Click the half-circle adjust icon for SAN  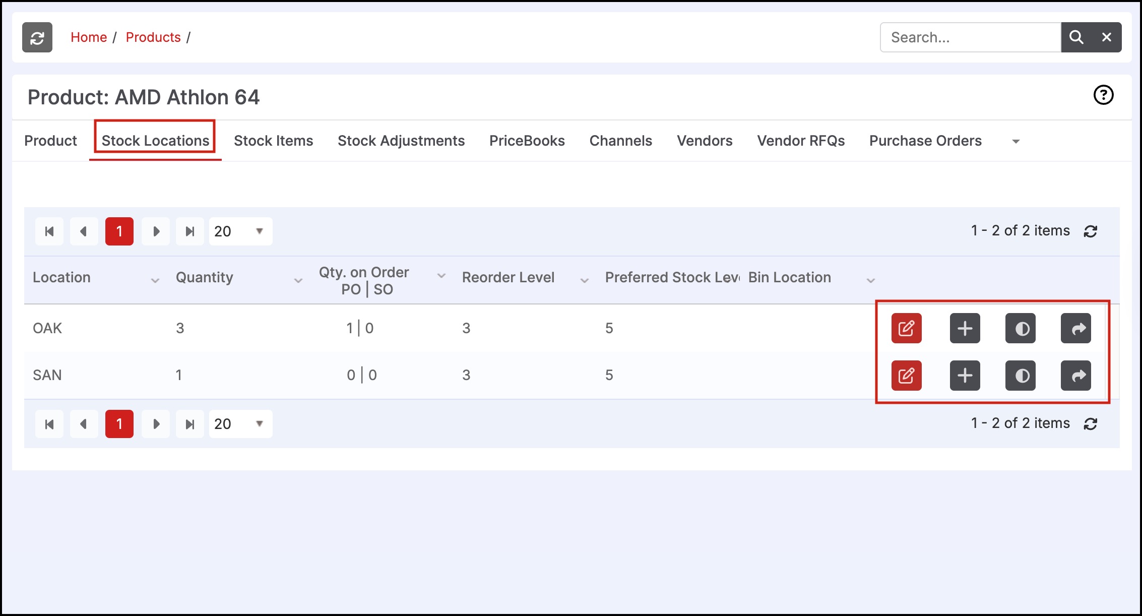[1020, 376]
